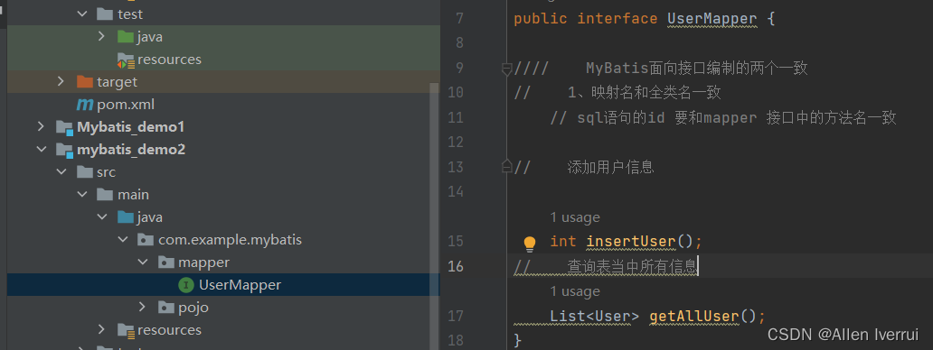Select the Mybatis_demo1 module row
The height and width of the screenshot is (350, 933).
coord(223,127)
